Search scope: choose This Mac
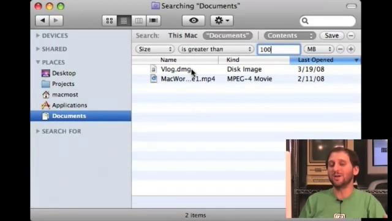The height and width of the screenshot is (221, 392). coord(183,36)
